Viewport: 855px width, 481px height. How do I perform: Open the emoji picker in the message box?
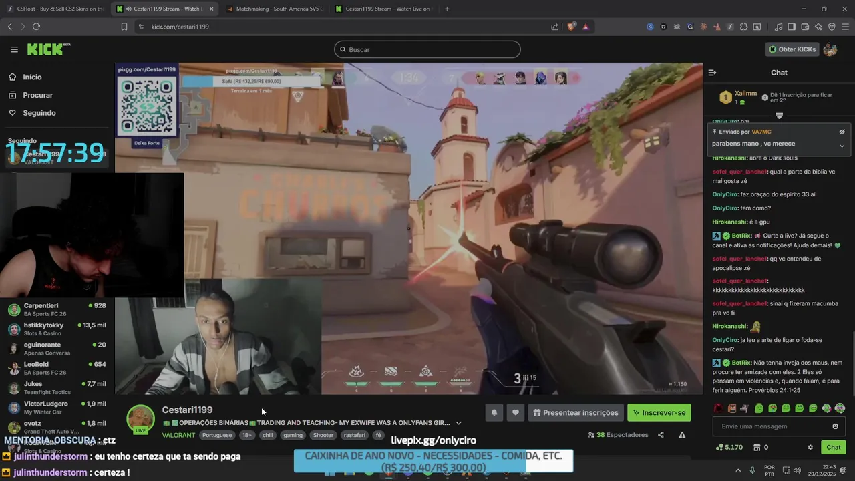[x=835, y=426]
